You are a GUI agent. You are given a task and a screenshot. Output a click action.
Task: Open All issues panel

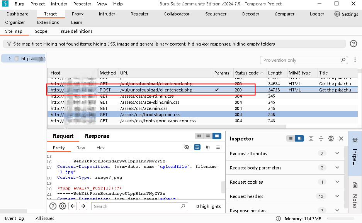45,218
